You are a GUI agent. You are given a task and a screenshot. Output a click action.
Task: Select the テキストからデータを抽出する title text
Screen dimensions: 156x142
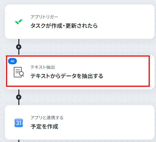(x=67, y=76)
